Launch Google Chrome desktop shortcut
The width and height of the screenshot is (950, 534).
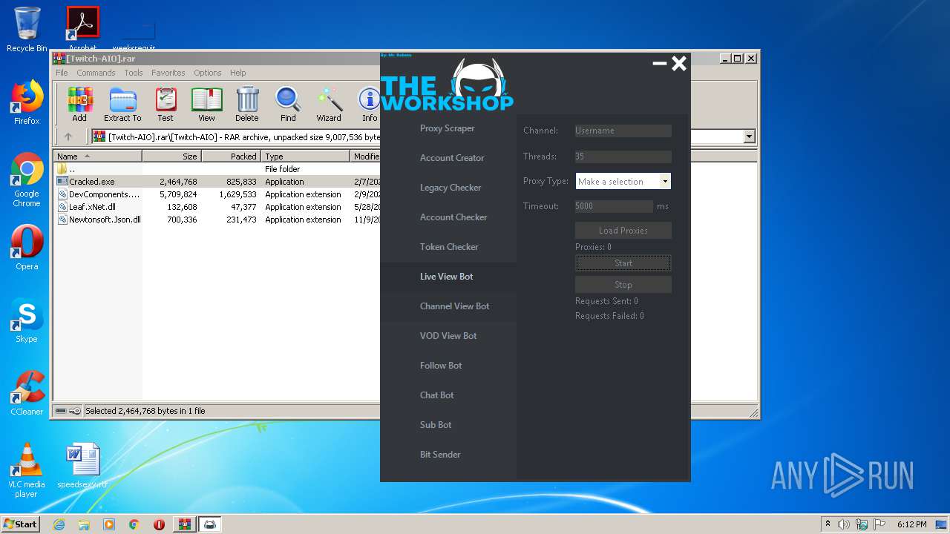click(x=27, y=179)
